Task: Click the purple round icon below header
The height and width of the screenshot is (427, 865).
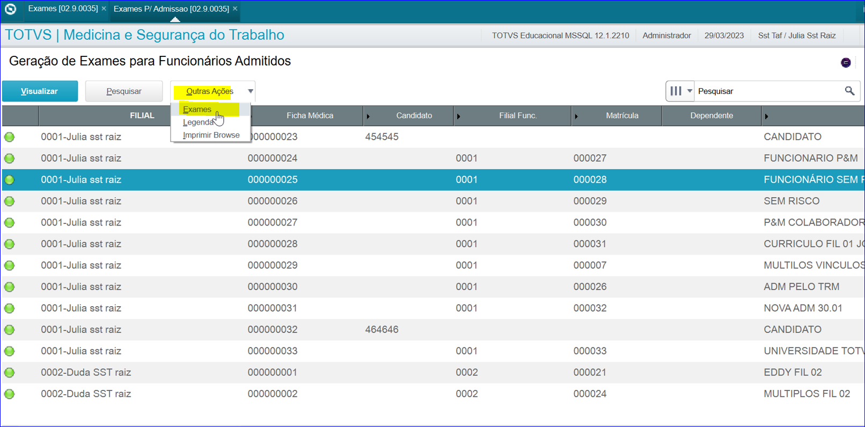Action: click(846, 63)
